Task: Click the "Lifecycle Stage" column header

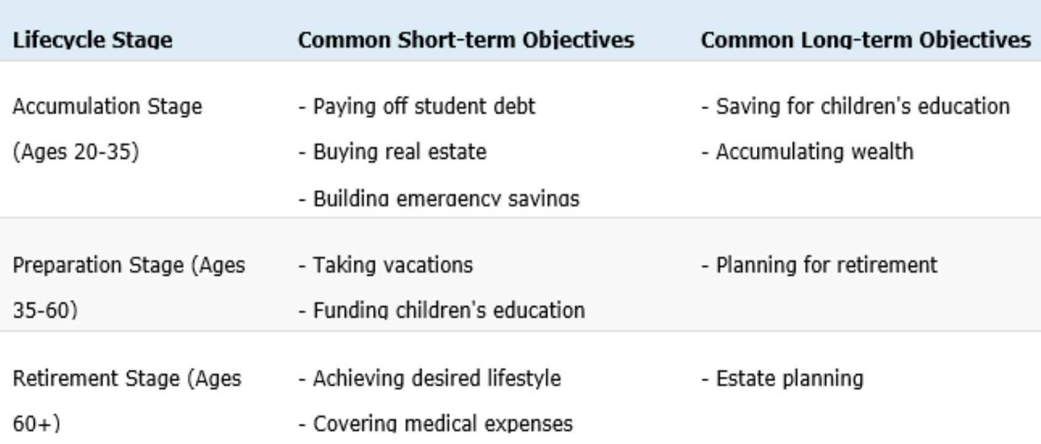Action: point(92,40)
